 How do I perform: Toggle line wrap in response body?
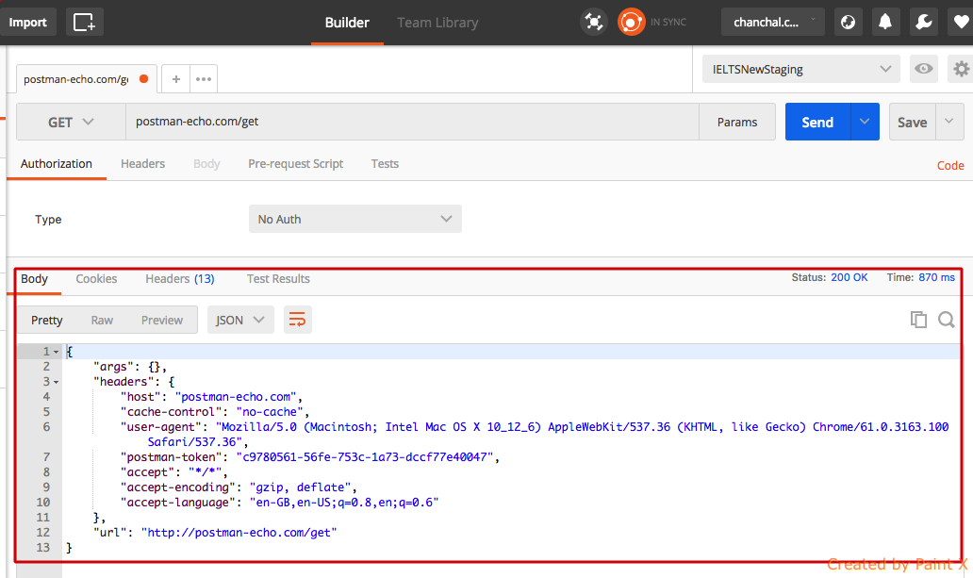pos(297,320)
